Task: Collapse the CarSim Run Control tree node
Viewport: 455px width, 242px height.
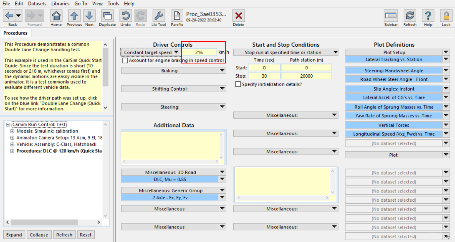Action: (8, 125)
